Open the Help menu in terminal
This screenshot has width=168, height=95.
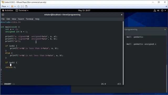tap(37, 19)
